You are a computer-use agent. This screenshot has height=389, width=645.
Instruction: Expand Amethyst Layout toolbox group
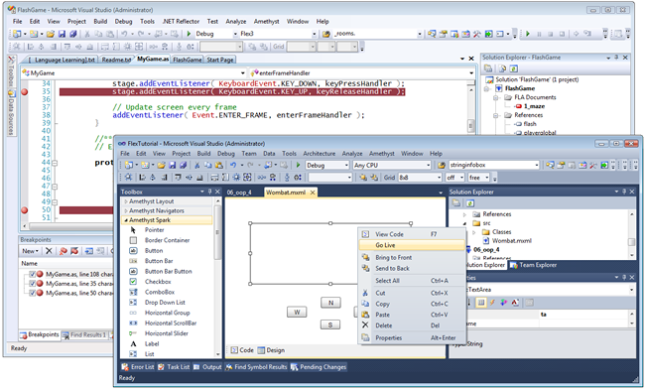tap(125, 201)
